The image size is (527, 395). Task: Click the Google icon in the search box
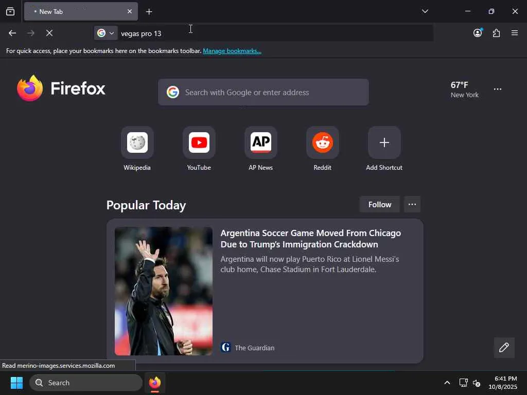click(173, 92)
